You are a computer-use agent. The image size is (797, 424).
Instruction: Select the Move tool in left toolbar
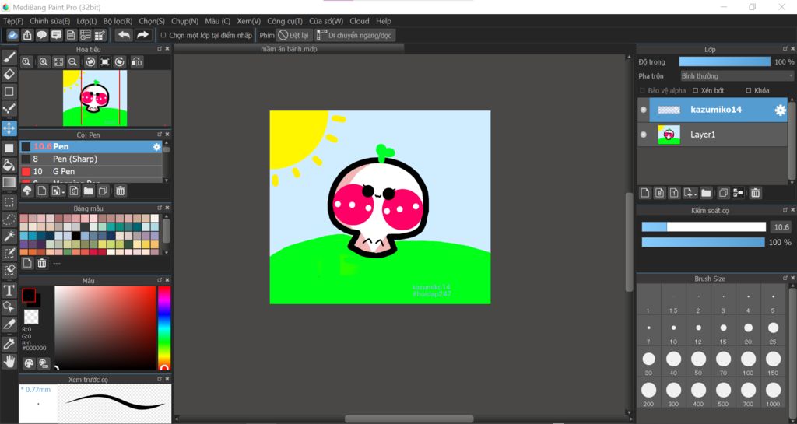pyautogui.click(x=9, y=128)
